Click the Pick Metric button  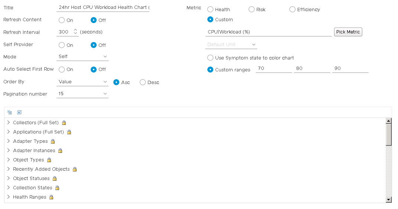[x=348, y=32]
